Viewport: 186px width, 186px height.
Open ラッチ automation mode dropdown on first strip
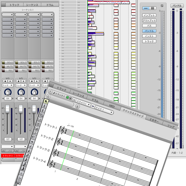pos(8,85)
